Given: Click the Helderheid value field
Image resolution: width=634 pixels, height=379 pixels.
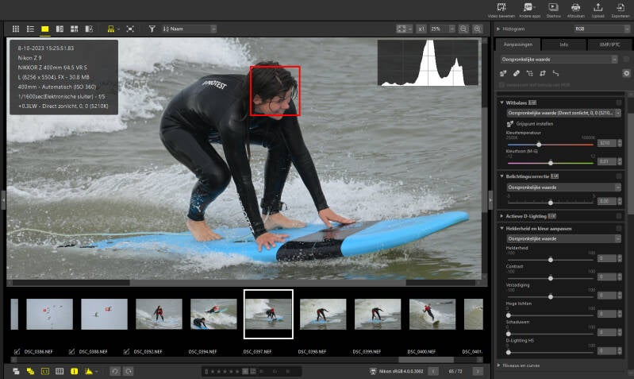Looking at the screenshot, I should pos(607,258).
